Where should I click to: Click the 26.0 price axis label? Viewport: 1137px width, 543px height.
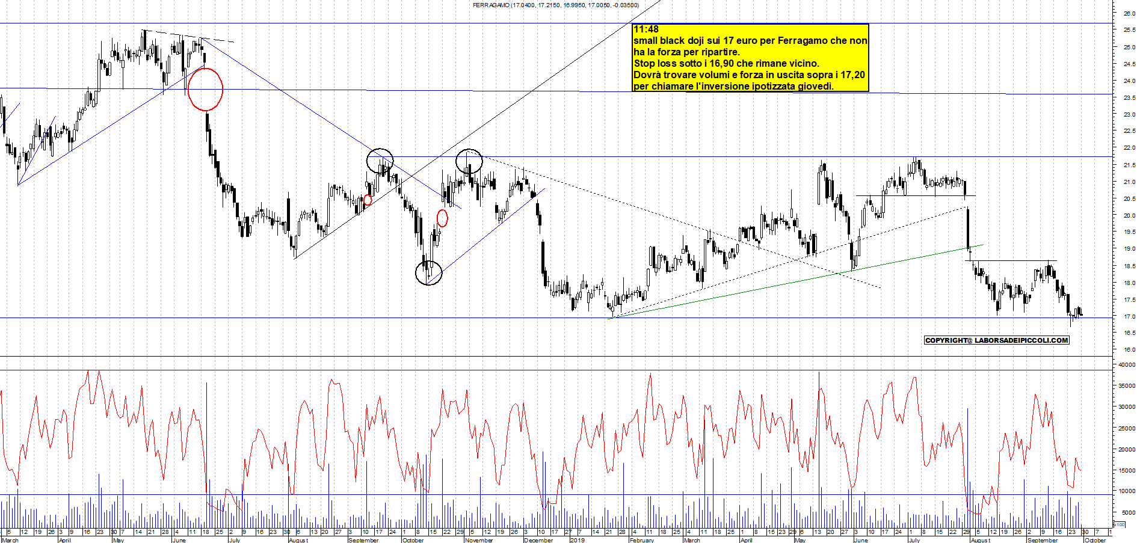[1129, 13]
